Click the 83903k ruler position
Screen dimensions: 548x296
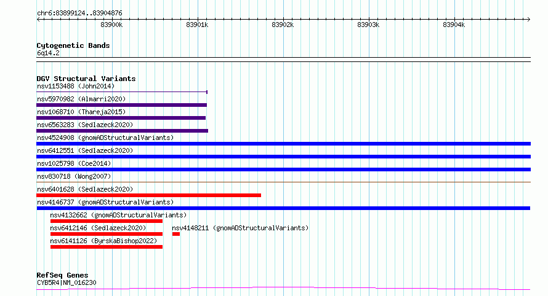pyautogui.click(x=368, y=25)
